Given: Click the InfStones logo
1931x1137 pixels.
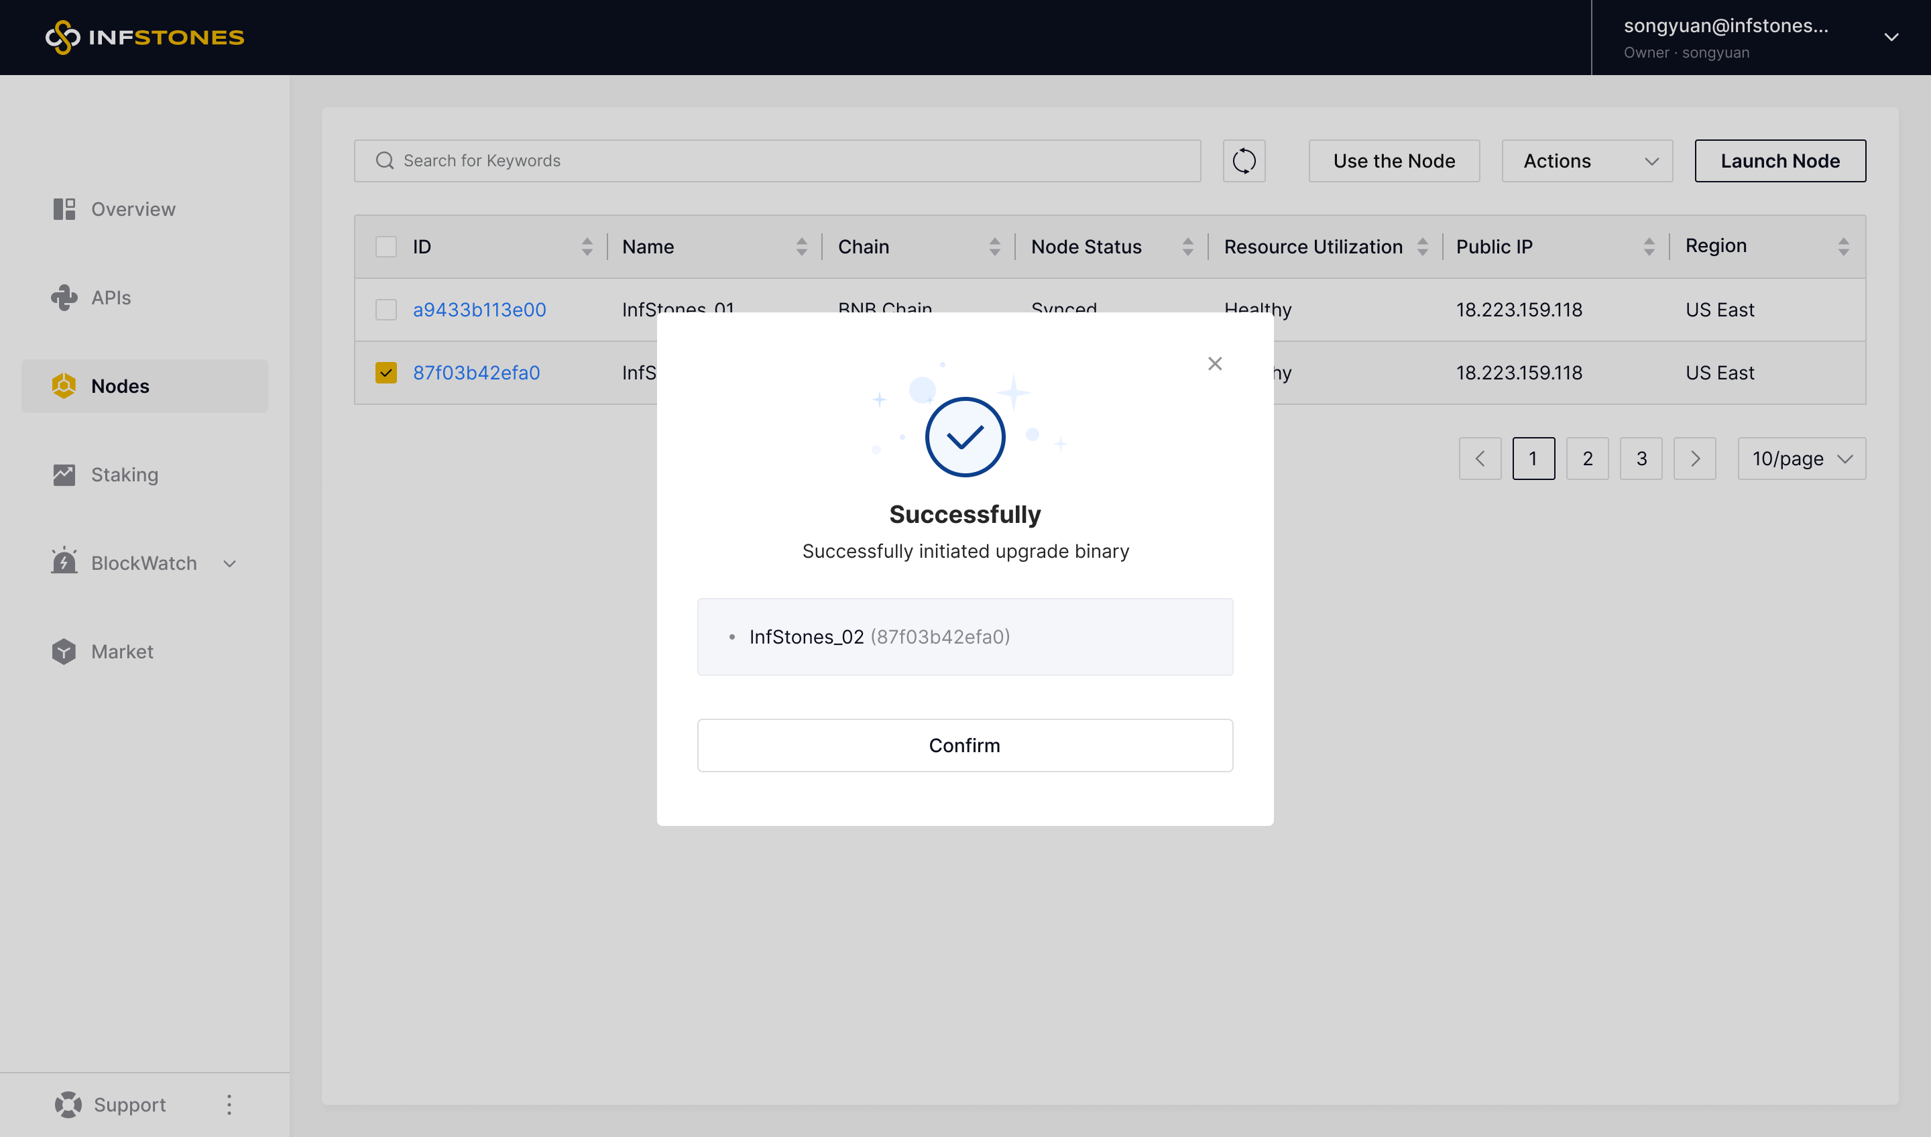Looking at the screenshot, I should click(145, 37).
